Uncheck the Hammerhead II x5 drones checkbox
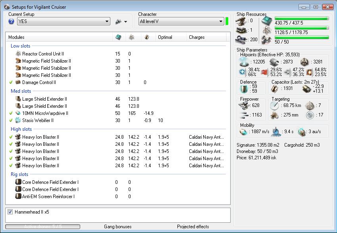The image size is (337, 233). (x=10, y=212)
